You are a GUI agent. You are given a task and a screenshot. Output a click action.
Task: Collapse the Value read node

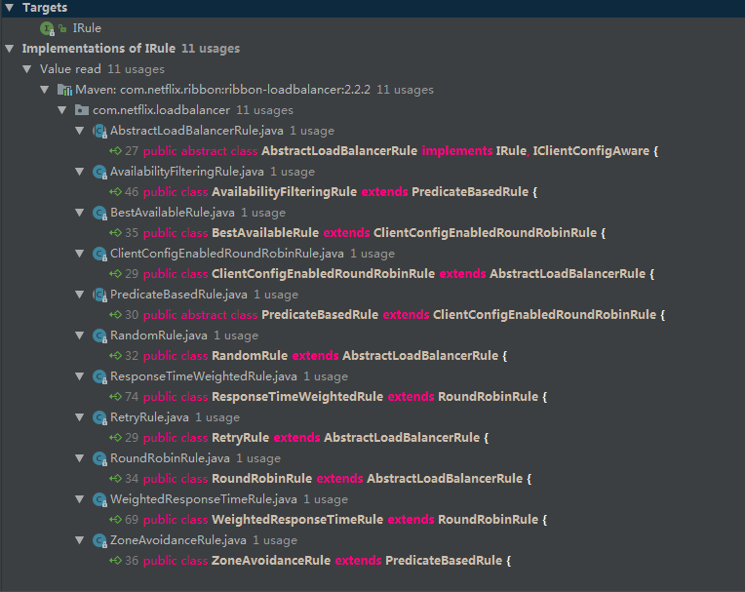click(x=27, y=69)
